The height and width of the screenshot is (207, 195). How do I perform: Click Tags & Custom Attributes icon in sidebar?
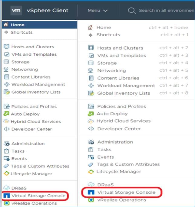[x=6, y=166]
